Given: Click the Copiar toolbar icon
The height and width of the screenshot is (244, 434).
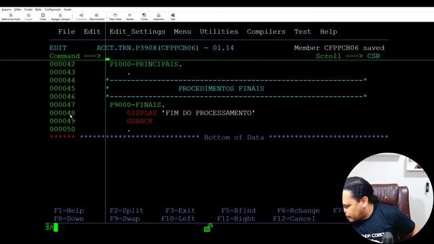Looking at the screenshot, I should 28,17.
